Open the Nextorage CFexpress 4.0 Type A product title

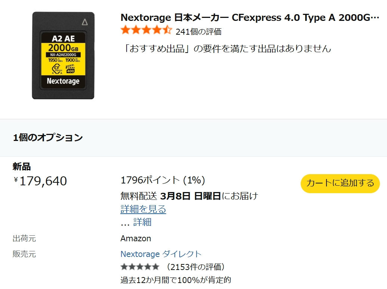coord(250,18)
